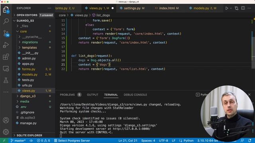Change indentation via Spaces: 4
Viewport: 255px width, 143px height.
click(x=148, y=141)
